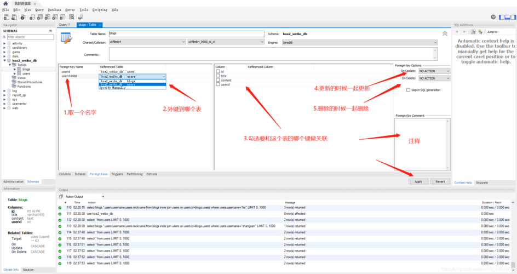Click the preferences gear icon top right
Viewport: 517px width, 274px height.
pos(493,17)
